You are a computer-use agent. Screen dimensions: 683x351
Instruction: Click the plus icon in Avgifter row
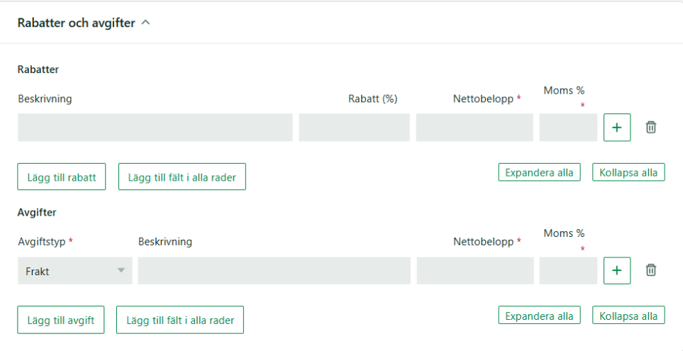pos(616,271)
